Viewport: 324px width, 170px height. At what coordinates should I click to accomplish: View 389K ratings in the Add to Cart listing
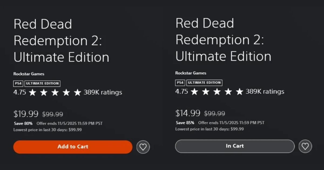click(x=103, y=93)
